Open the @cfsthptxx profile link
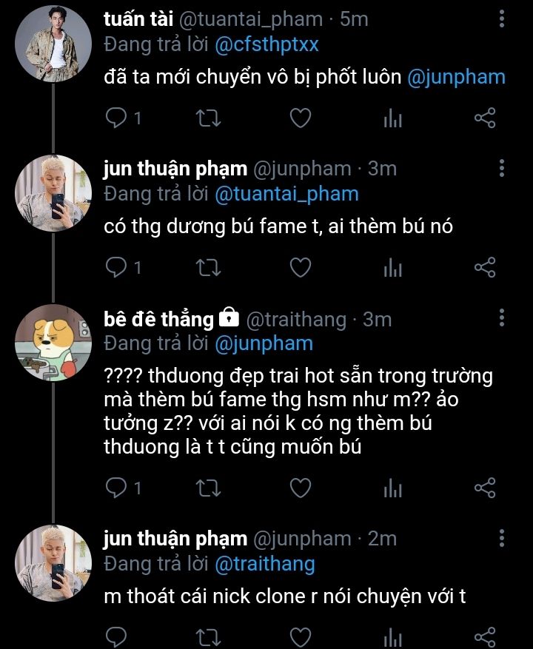Screen dimensions: 533x649 pos(266,44)
